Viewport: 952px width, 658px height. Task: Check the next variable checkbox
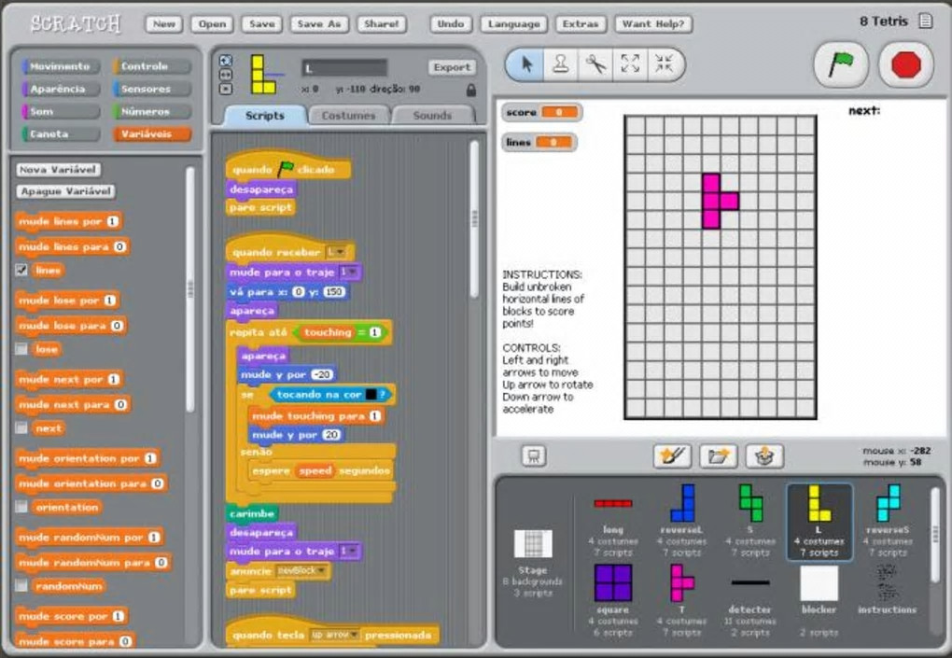click(21, 428)
